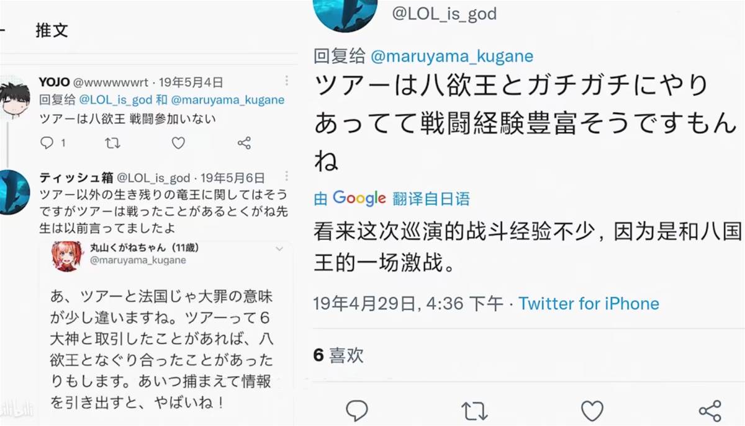Open the 推文 header tab

click(52, 30)
